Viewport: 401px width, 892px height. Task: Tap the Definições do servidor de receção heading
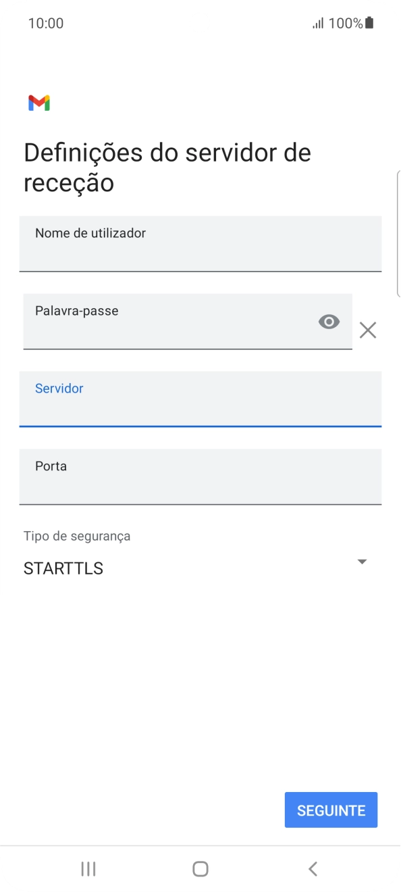(167, 167)
